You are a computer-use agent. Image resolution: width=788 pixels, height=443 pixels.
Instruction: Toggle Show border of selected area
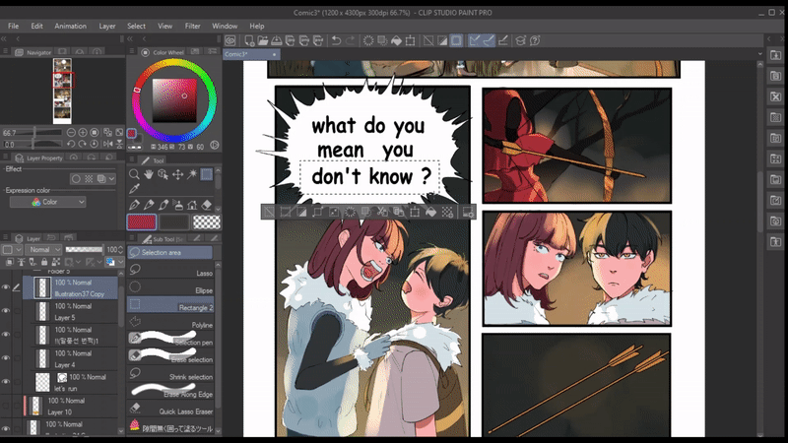[456, 40]
